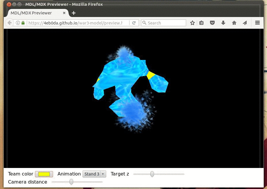Expand the Animation dropdown showing Stand 3

point(94,174)
